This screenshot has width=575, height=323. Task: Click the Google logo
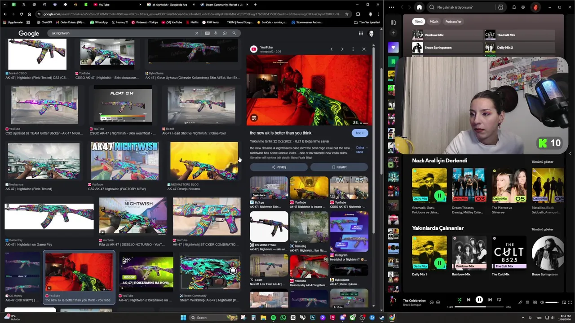(x=29, y=33)
